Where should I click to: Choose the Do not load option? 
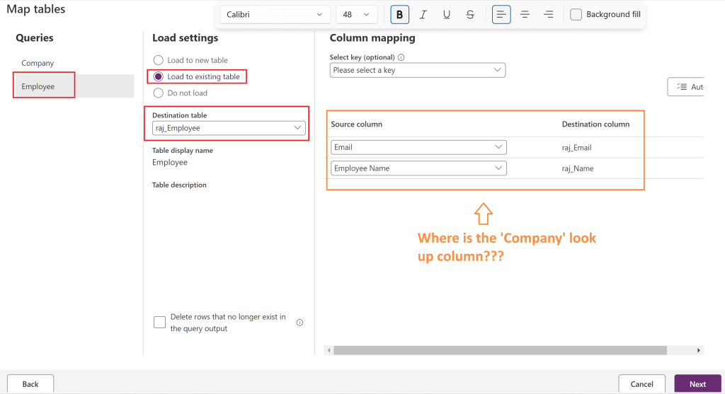coord(159,93)
